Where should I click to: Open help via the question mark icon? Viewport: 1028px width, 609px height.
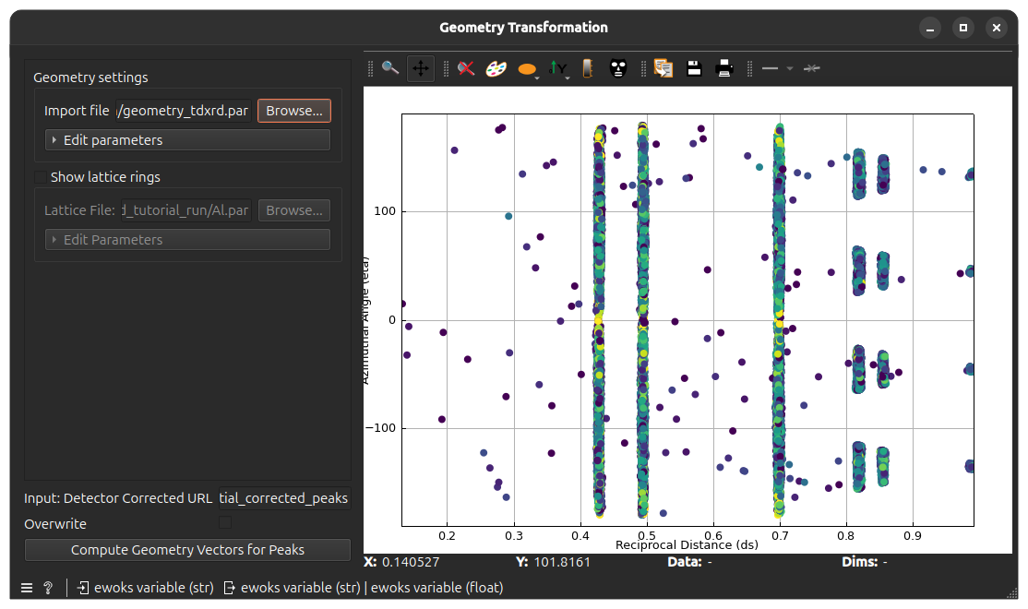48,588
